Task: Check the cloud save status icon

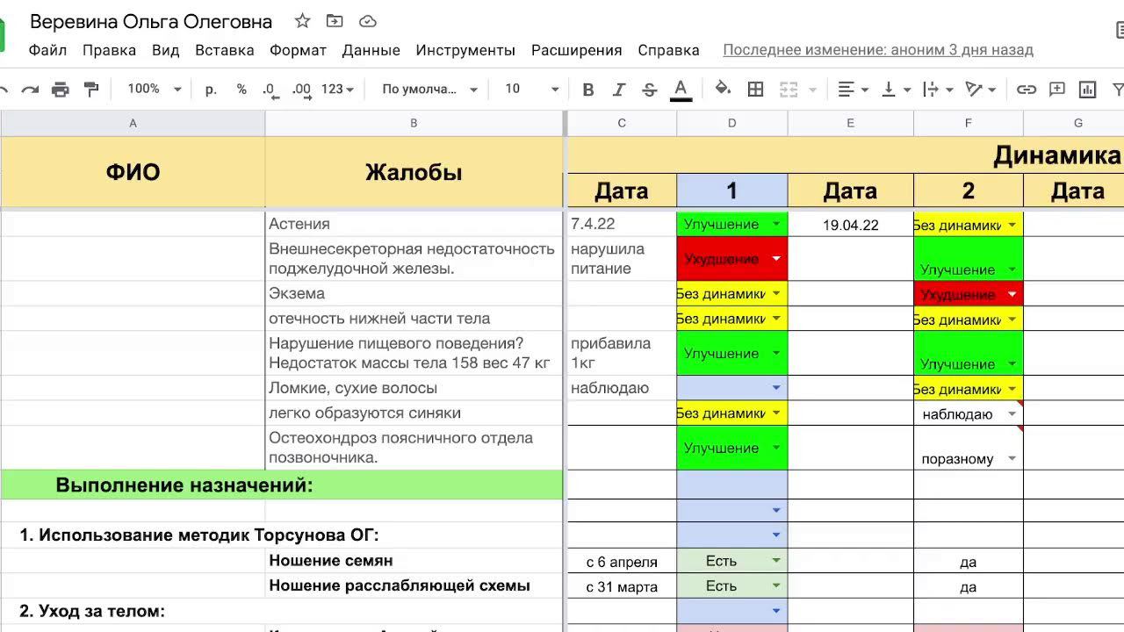Action: [x=368, y=21]
